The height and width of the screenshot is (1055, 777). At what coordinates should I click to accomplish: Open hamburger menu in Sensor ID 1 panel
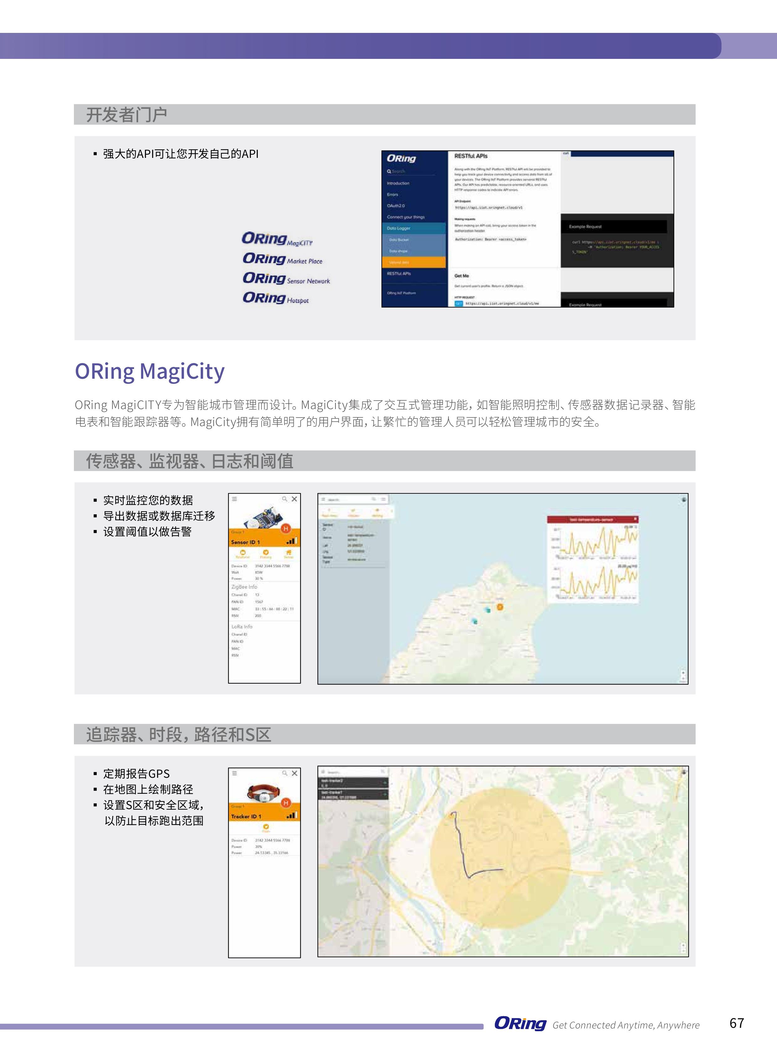pos(234,499)
